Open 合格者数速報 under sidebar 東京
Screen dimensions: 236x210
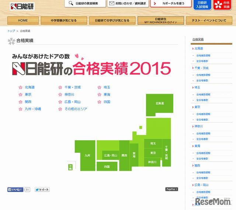coord(203,114)
